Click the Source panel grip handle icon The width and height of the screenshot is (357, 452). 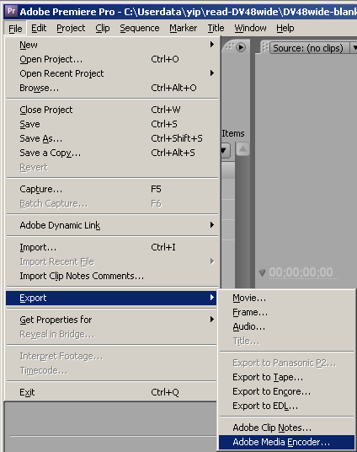coord(265,47)
